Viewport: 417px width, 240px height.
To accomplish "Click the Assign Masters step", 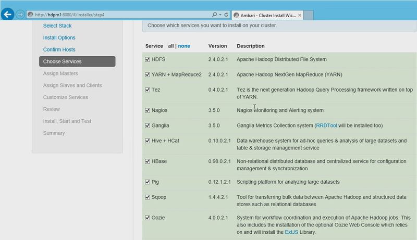I will coord(60,73).
